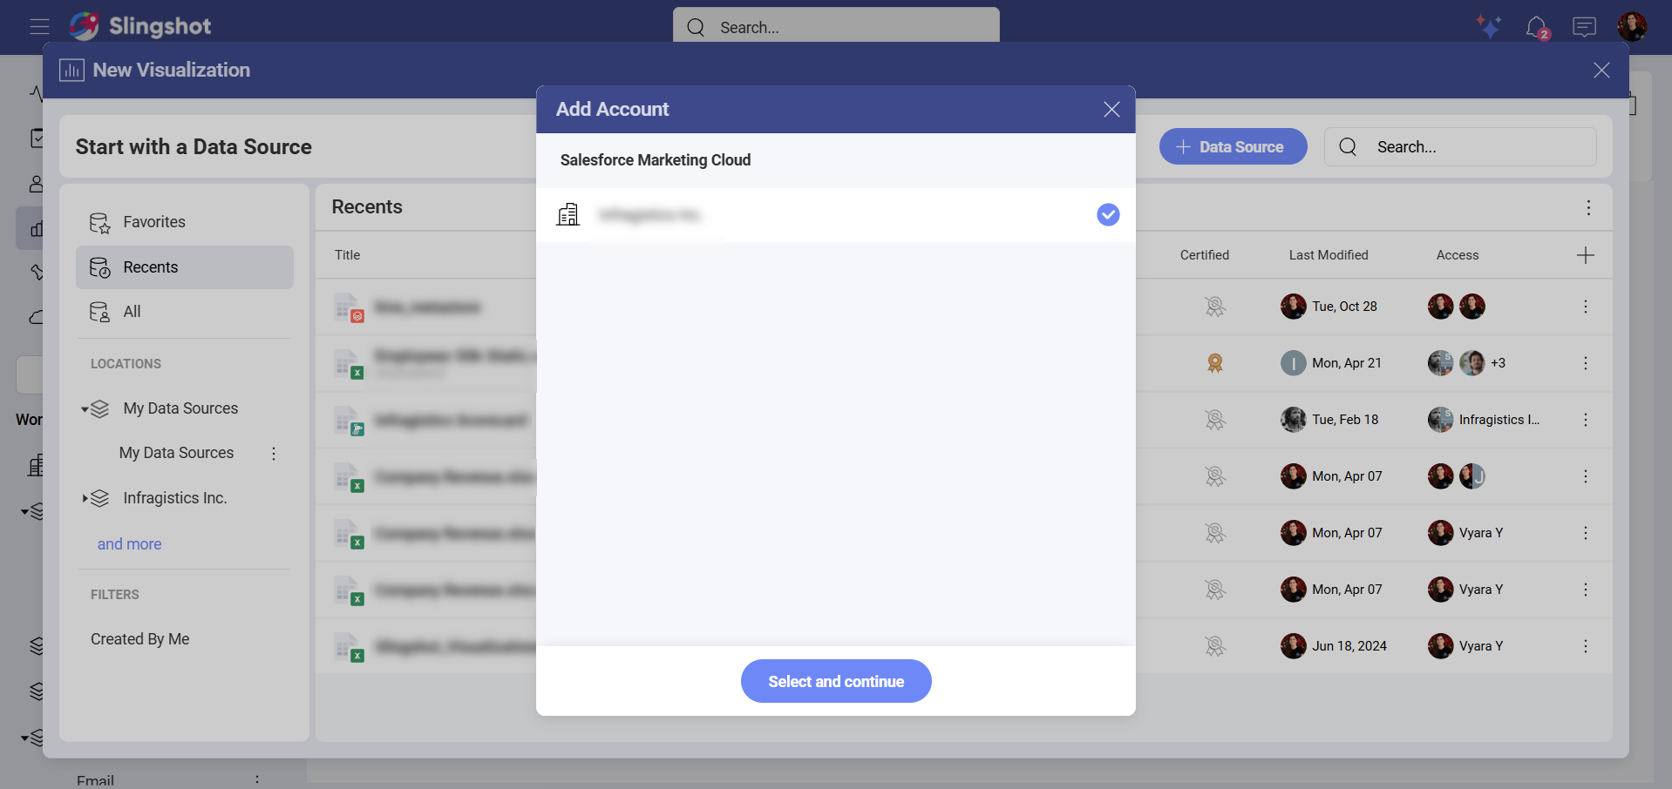
Task: Click Select and continue button
Action: (836, 681)
